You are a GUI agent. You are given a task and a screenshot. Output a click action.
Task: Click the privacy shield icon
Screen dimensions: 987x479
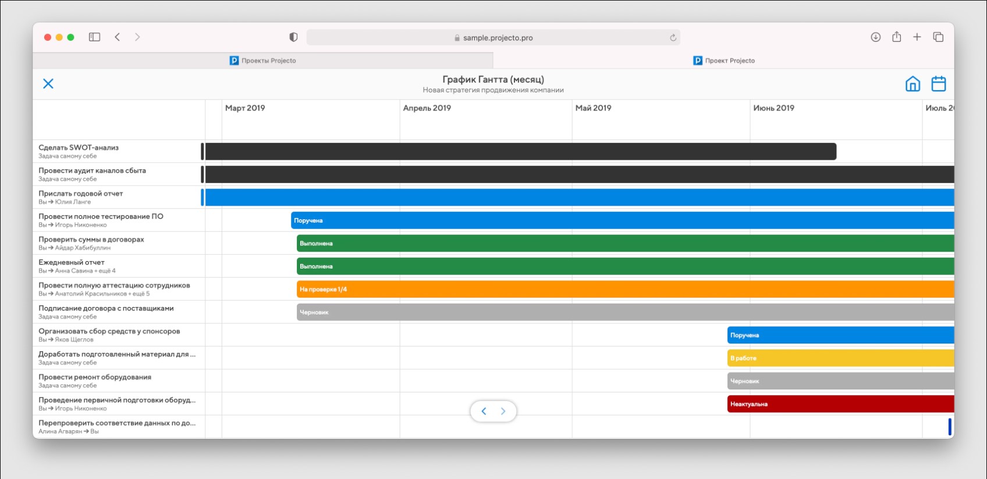point(293,37)
